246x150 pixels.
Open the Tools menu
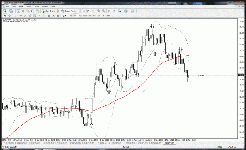coord(36,7)
